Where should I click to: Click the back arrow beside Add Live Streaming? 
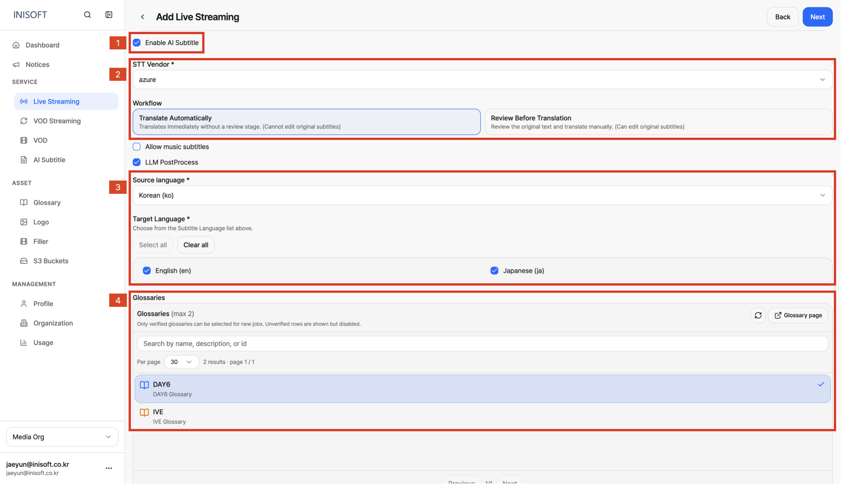click(x=143, y=17)
